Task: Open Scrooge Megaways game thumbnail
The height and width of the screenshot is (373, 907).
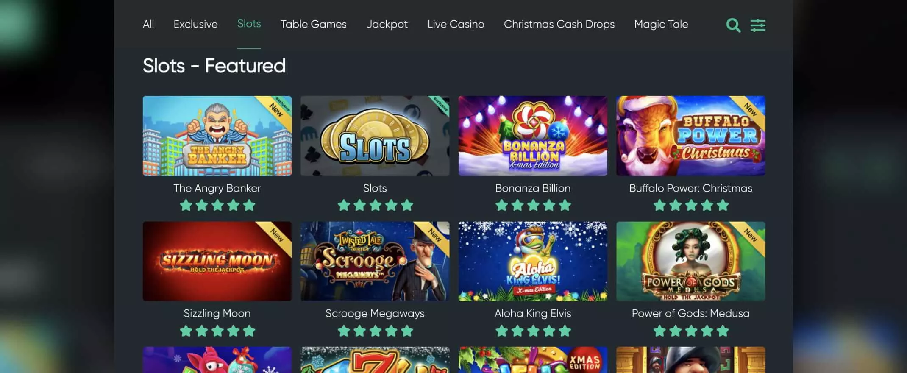Action: click(375, 261)
